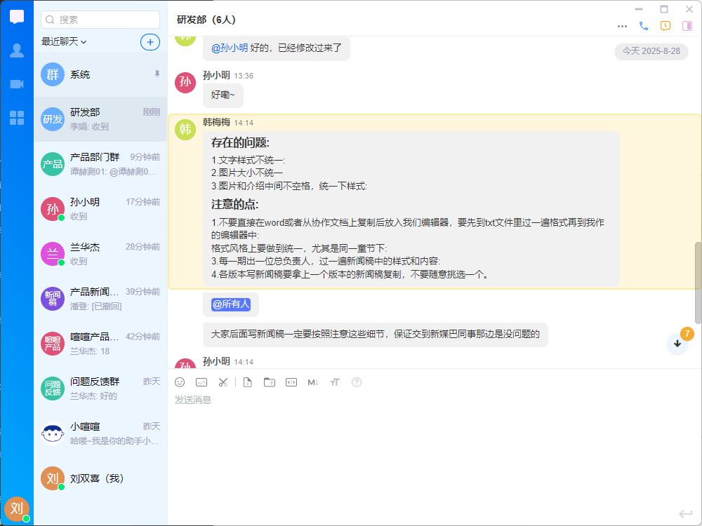The width and height of the screenshot is (702, 526).
Task: Click the send image icon
Action: click(x=201, y=382)
